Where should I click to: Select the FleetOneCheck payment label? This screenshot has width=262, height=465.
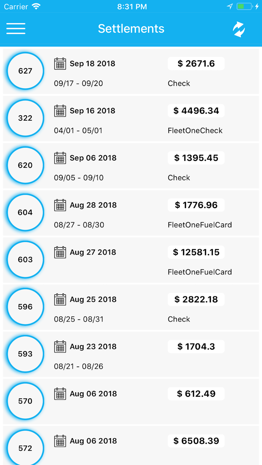click(195, 131)
